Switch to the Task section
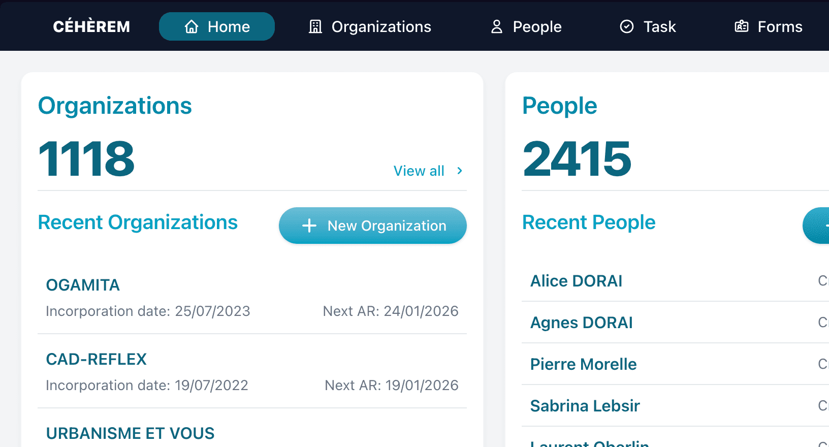The image size is (829, 447). [648, 26]
